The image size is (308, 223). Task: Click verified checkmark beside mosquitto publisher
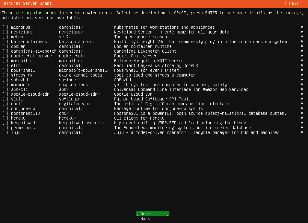(82, 61)
